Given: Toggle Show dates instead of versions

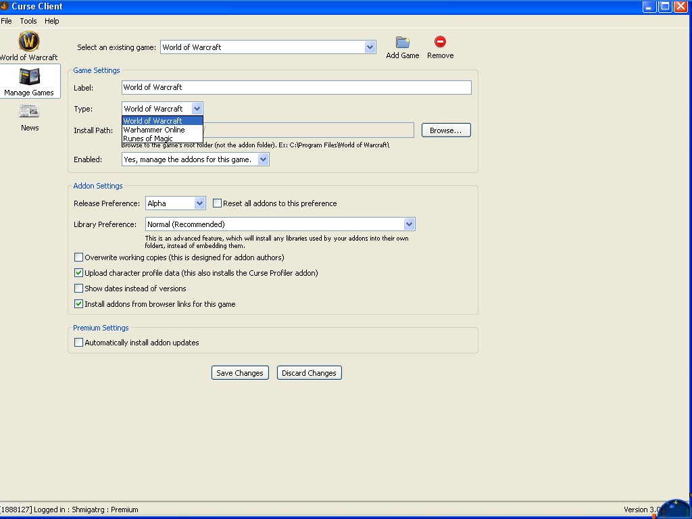Looking at the screenshot, I should click(x=79, y=289).
